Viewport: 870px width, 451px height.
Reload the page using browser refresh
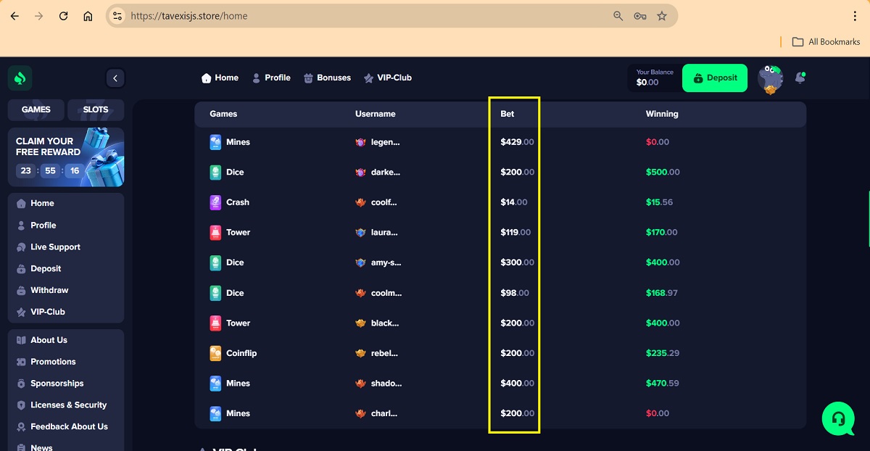[63, 16]
